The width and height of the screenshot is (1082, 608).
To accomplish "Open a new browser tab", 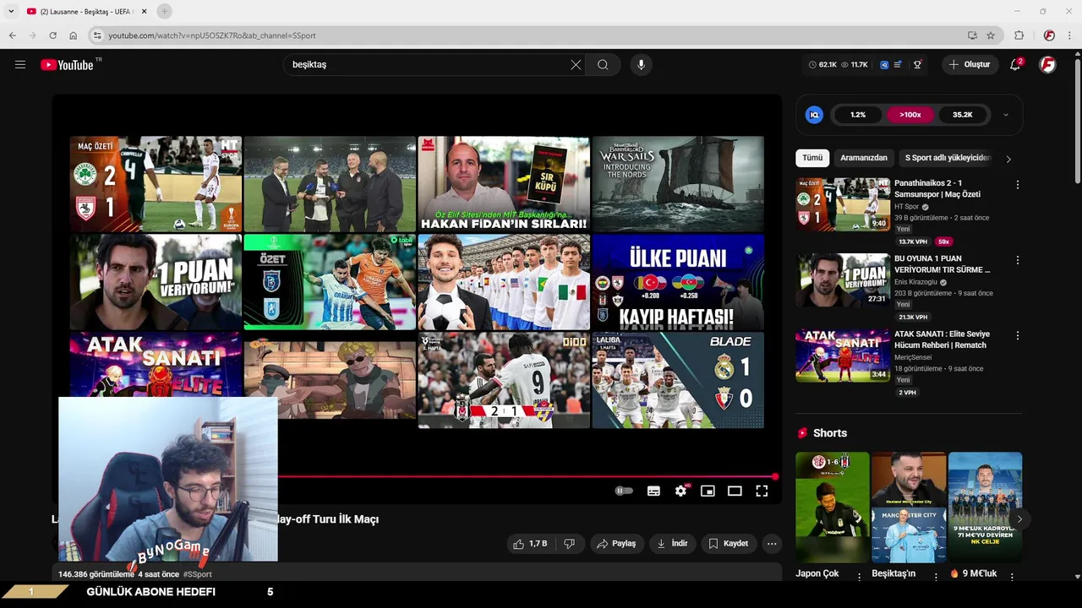I will click(x=164, y=11).
